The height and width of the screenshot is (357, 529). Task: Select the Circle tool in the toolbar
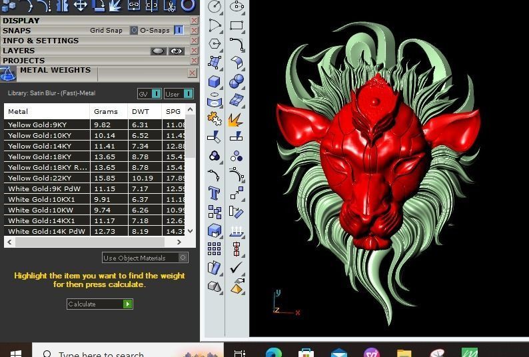tap(215, 6)
